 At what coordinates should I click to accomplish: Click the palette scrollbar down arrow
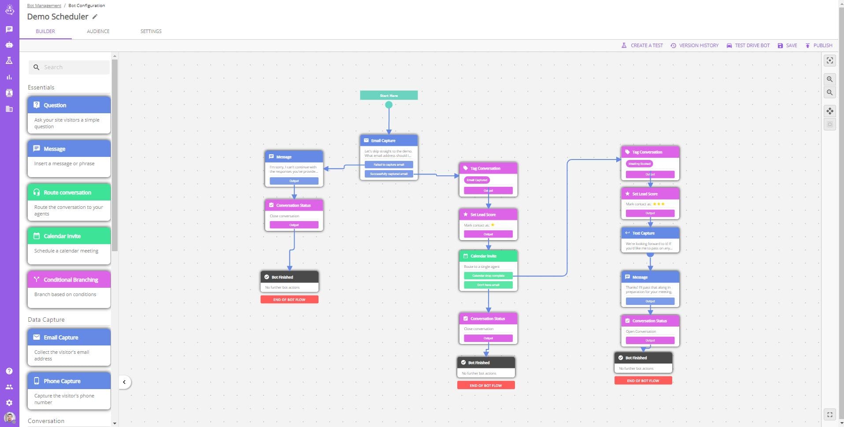[x=115, y=423]
